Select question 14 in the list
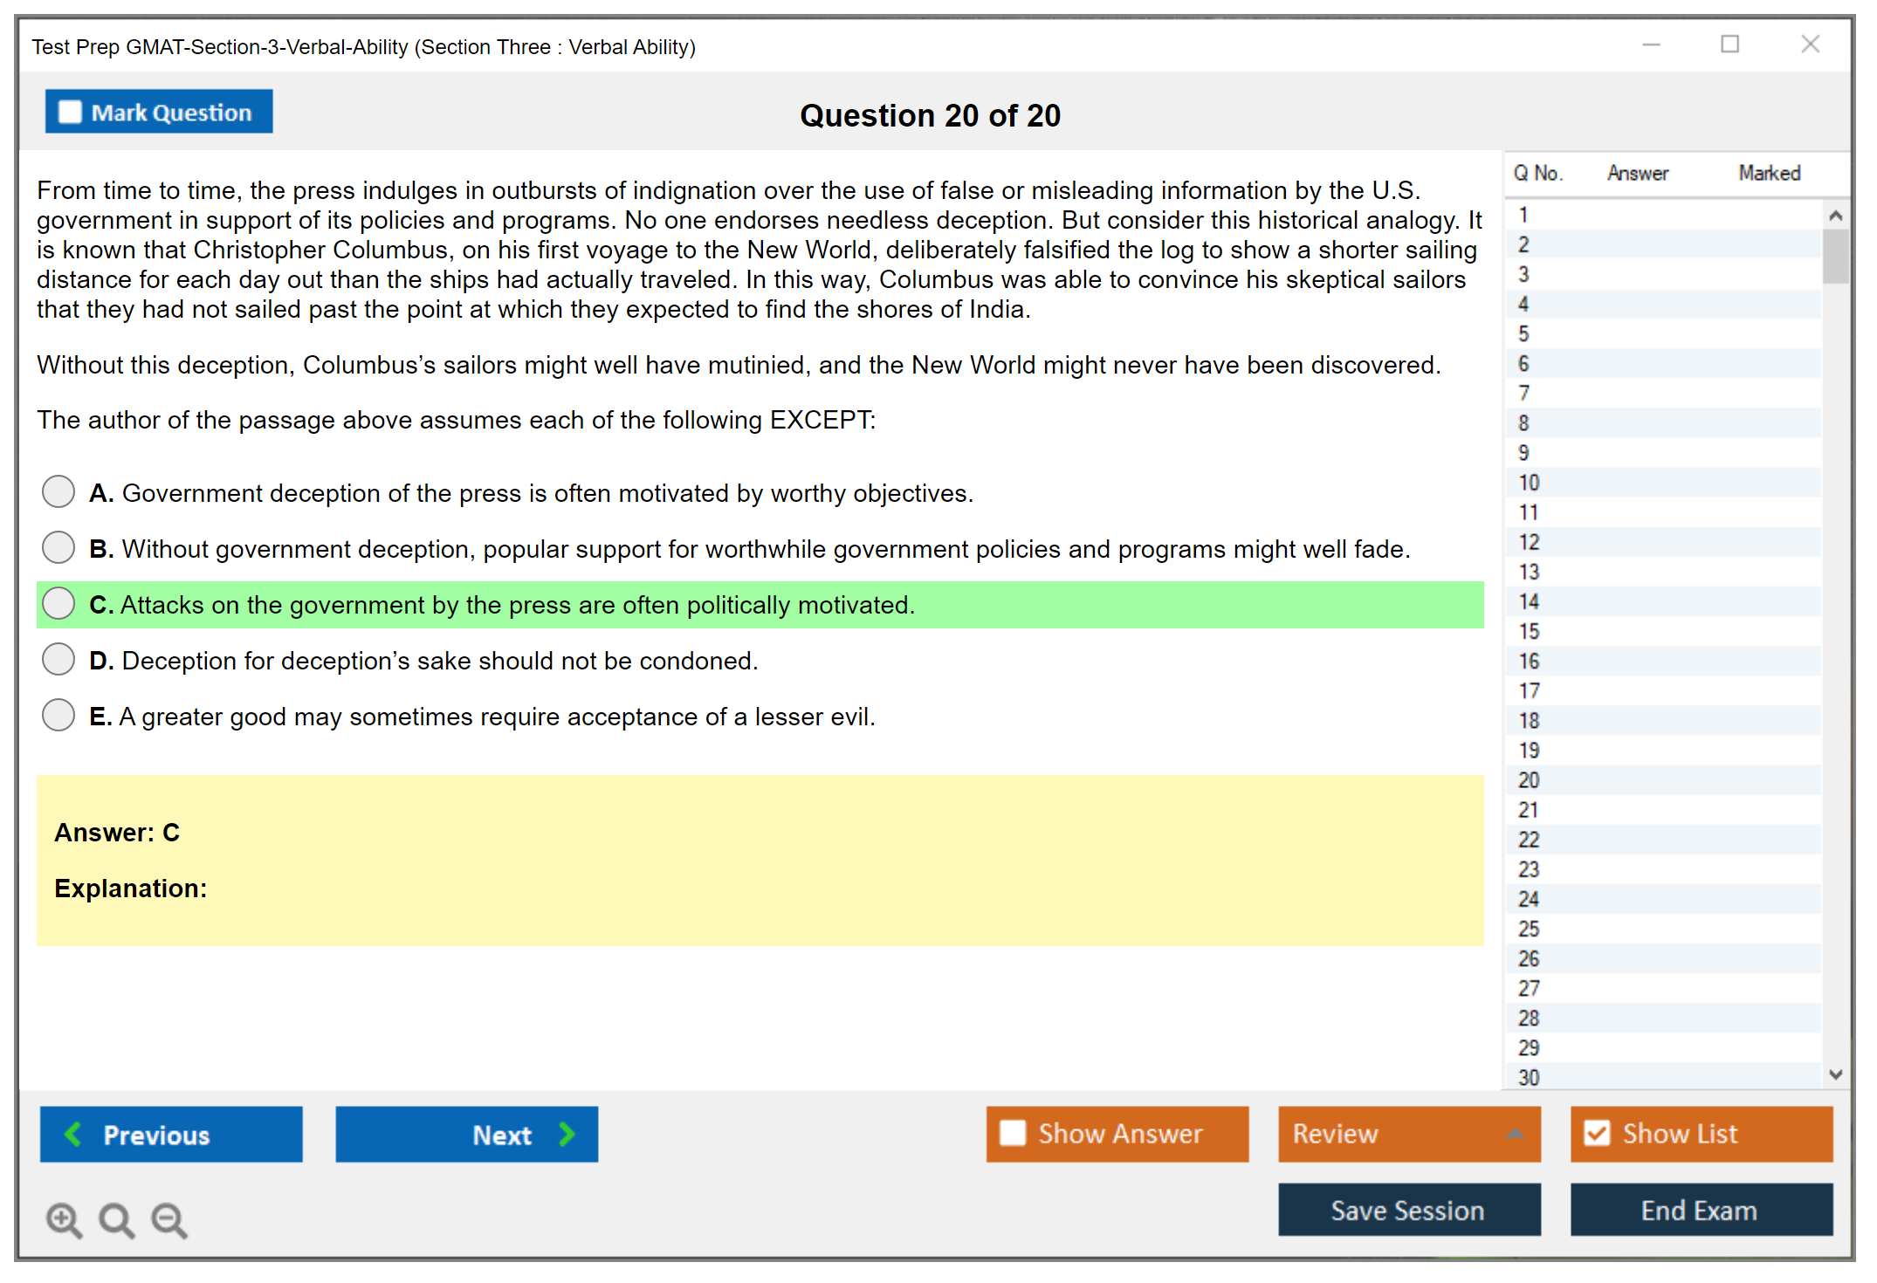Image resolution: width=1877 pixels, height=1283 pixels. pos(1664,601)
